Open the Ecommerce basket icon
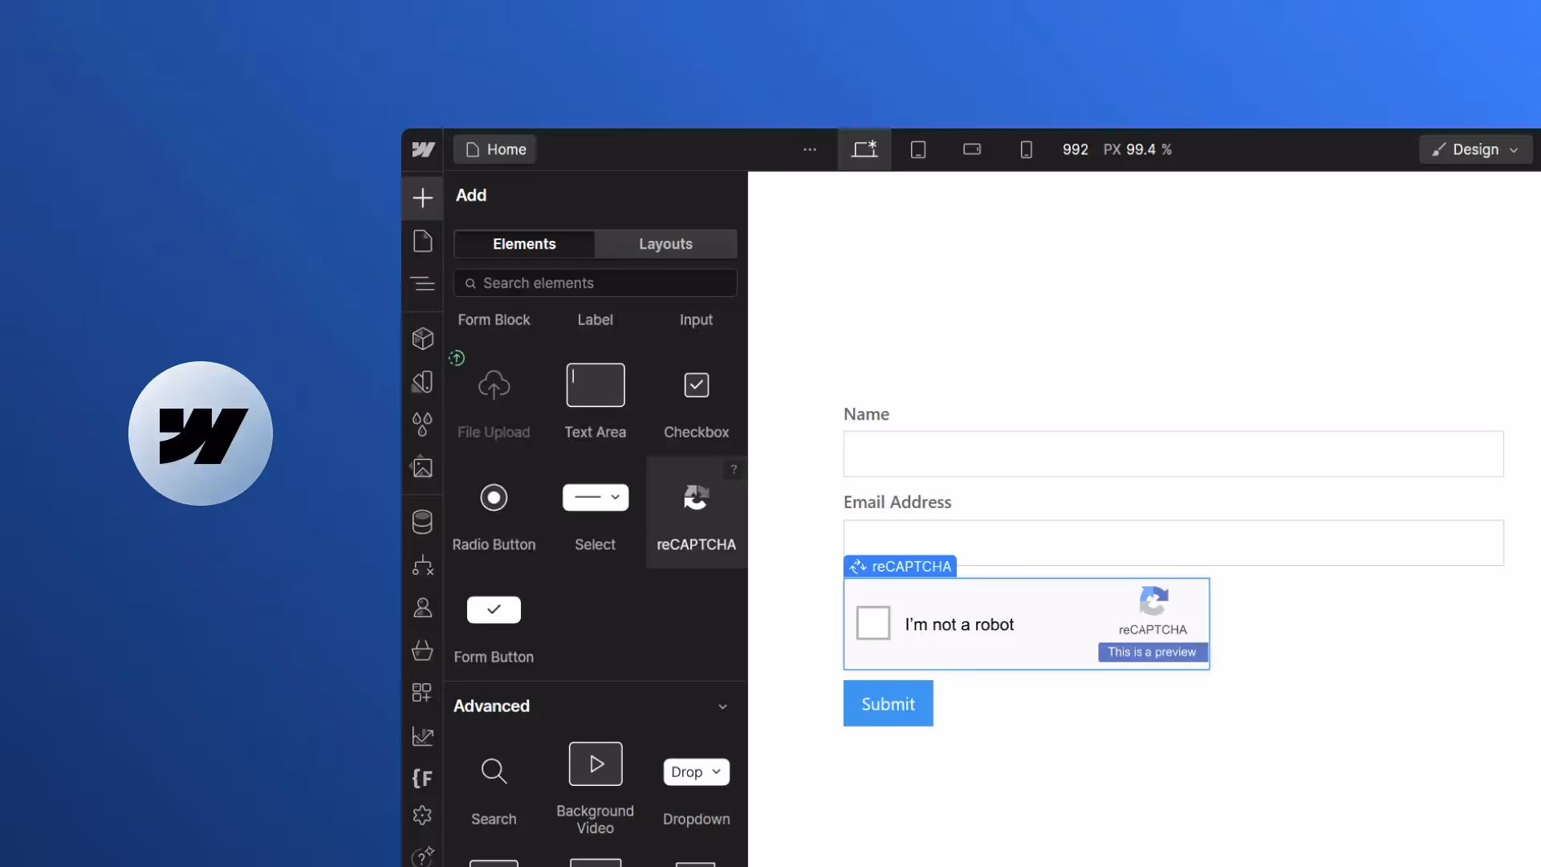This screenshot has height=867, width=1541. tap(422, 649)
